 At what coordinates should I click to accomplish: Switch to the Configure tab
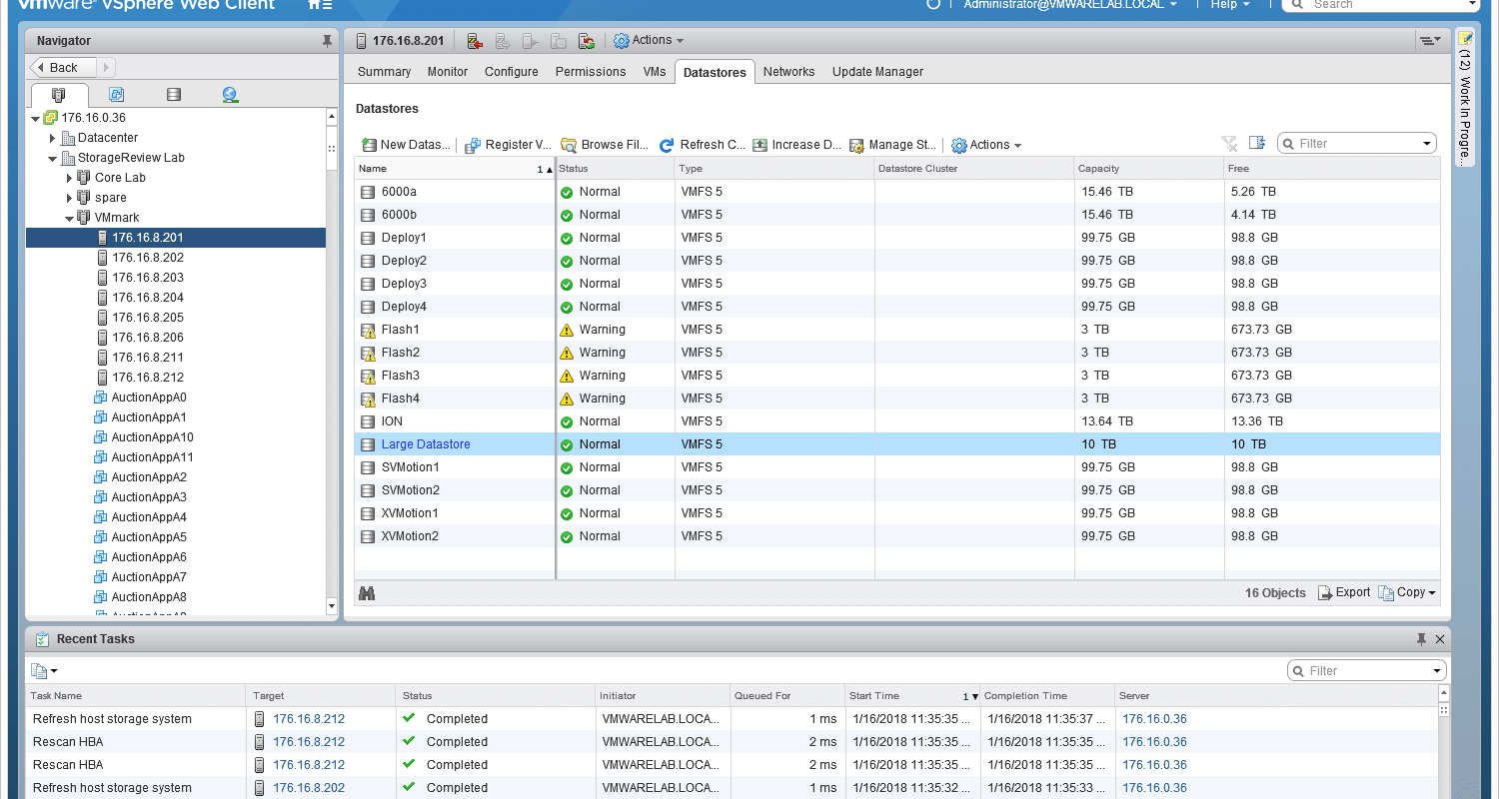click(x=512, y=72)
